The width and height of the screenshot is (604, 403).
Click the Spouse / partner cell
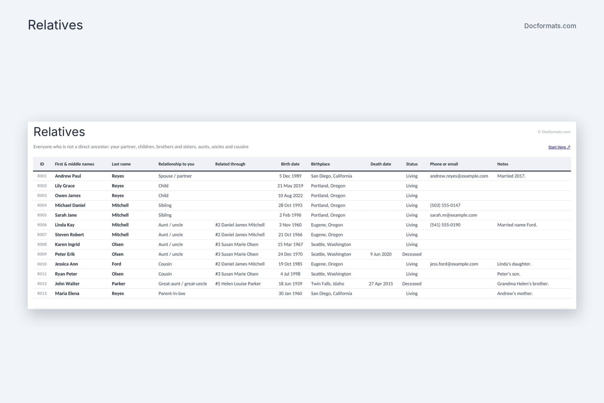[x=175, y=176]
